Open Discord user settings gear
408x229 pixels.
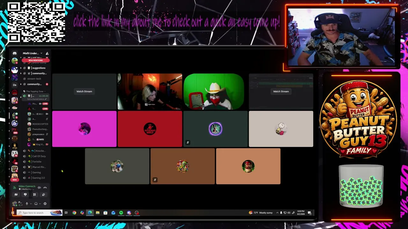coord(45,204)
